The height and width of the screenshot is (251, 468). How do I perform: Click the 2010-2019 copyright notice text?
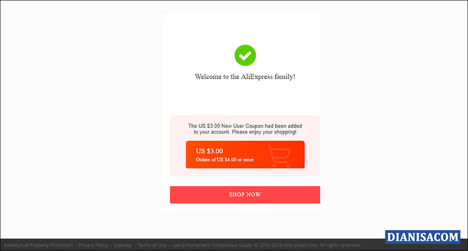[x=268, y=245]
